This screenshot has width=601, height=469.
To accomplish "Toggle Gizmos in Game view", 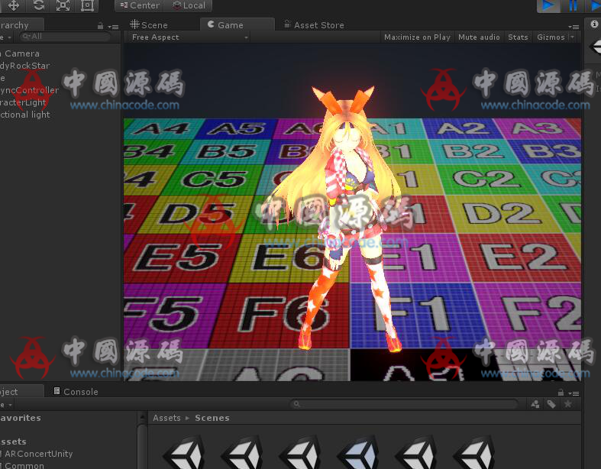I will (x=551, y=37).
